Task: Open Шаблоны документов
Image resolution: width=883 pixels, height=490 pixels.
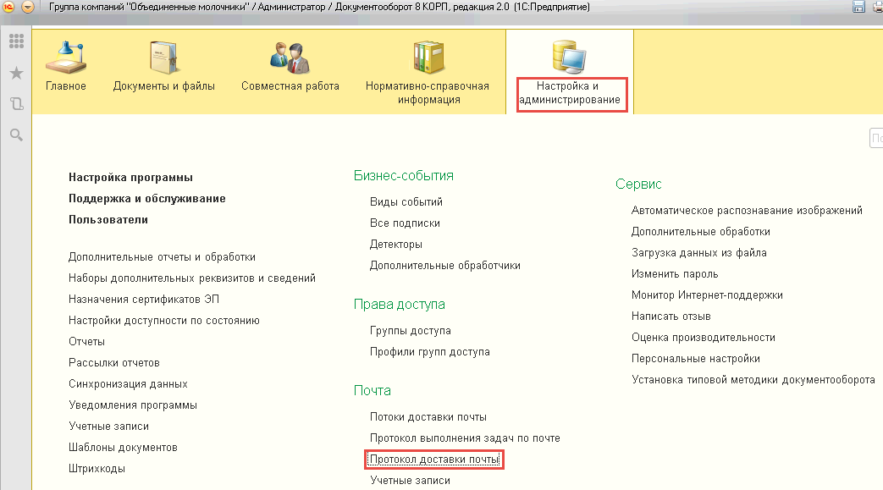Action: pos(123,447)
